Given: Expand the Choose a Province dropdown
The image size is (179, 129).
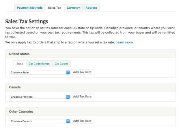Looking at the screenshot, I should tap(38, 96).
